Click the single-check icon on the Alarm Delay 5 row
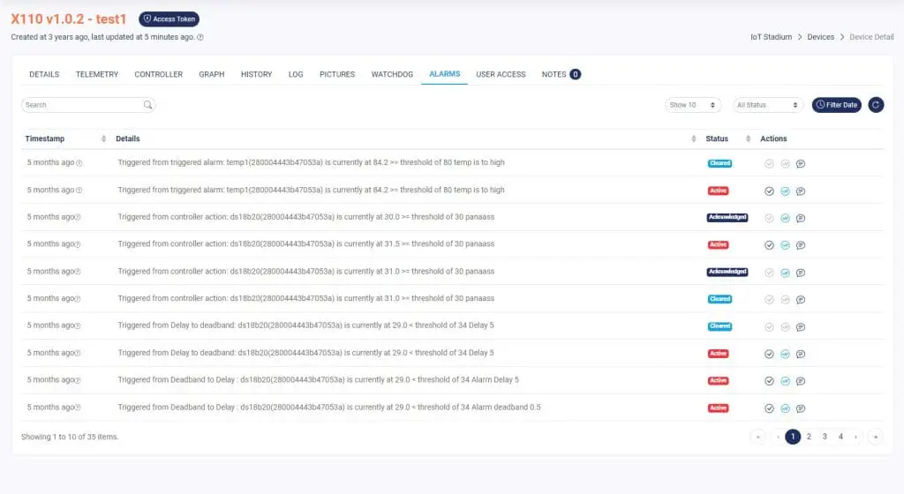 769,381
